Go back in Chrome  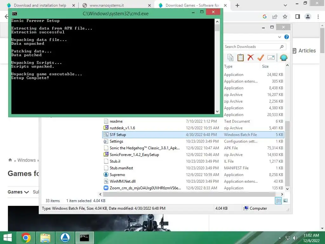6,17
